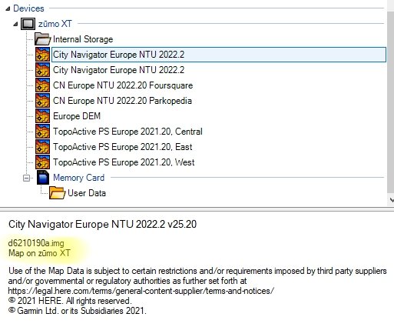The image size is (394, 327).
Task: Click the map icon of the highlighted City Navigator row
Action: pos(42,55)
